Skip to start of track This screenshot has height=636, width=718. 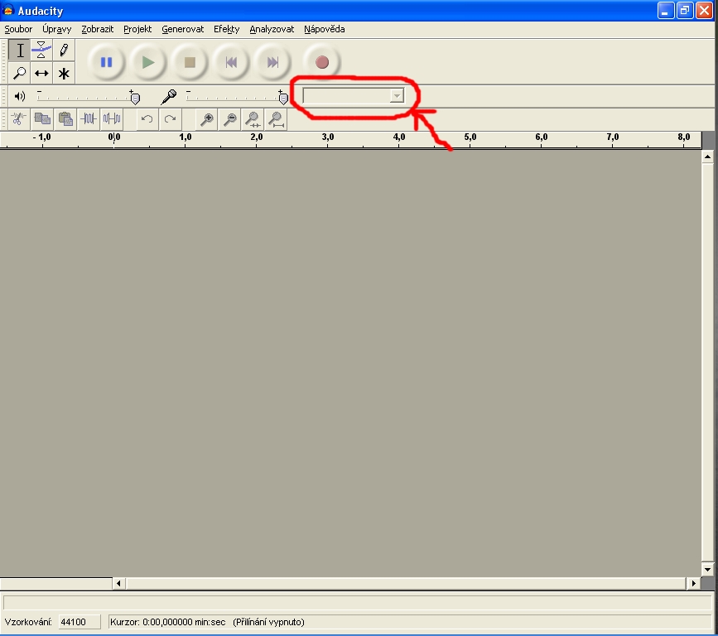(x=231, y=62)
